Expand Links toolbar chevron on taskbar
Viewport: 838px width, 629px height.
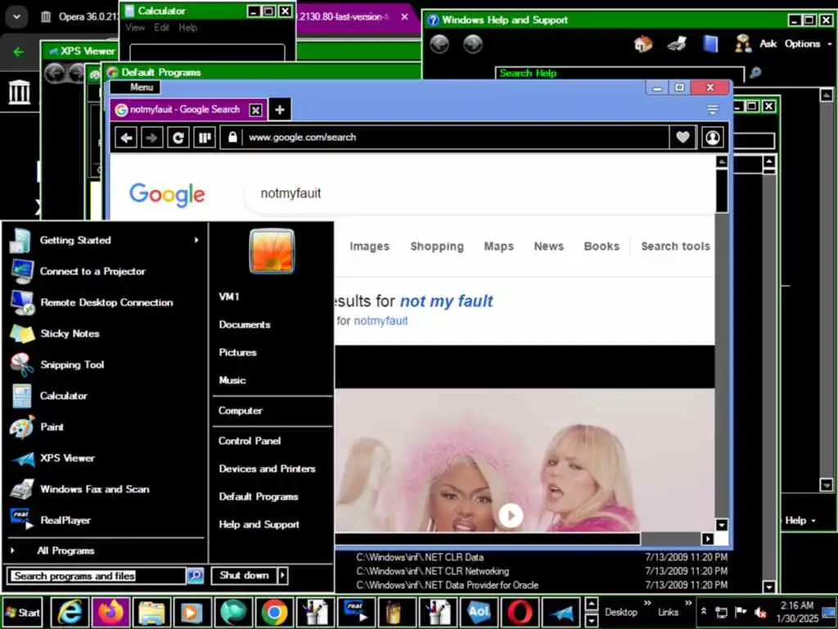(688, 604)
